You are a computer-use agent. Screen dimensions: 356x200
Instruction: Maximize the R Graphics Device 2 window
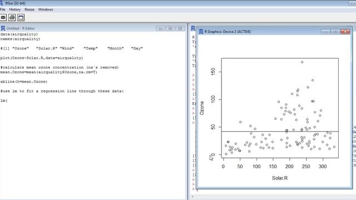[335, 32]
